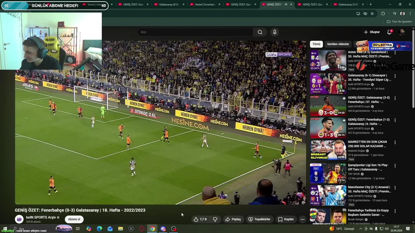Open the YouTube account avatar menu
Screen dimensions: 415x233
point(402,32)
